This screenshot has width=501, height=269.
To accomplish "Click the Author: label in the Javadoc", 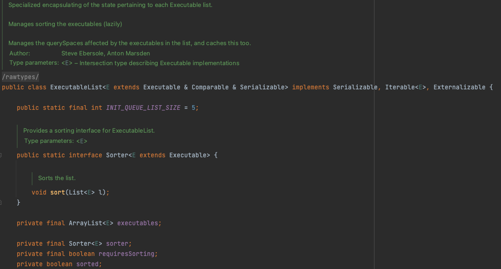I will click(20, 54).
